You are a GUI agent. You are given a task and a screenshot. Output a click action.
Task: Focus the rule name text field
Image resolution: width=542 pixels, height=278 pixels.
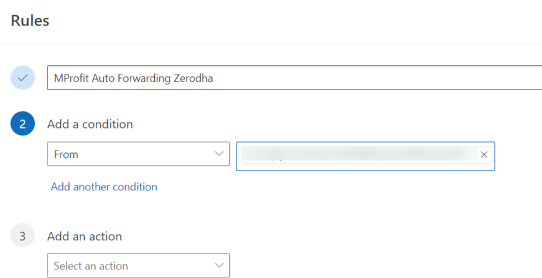[x=294, y=78]
